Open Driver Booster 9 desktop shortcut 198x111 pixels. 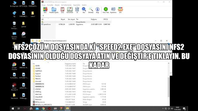pos(14,87)
